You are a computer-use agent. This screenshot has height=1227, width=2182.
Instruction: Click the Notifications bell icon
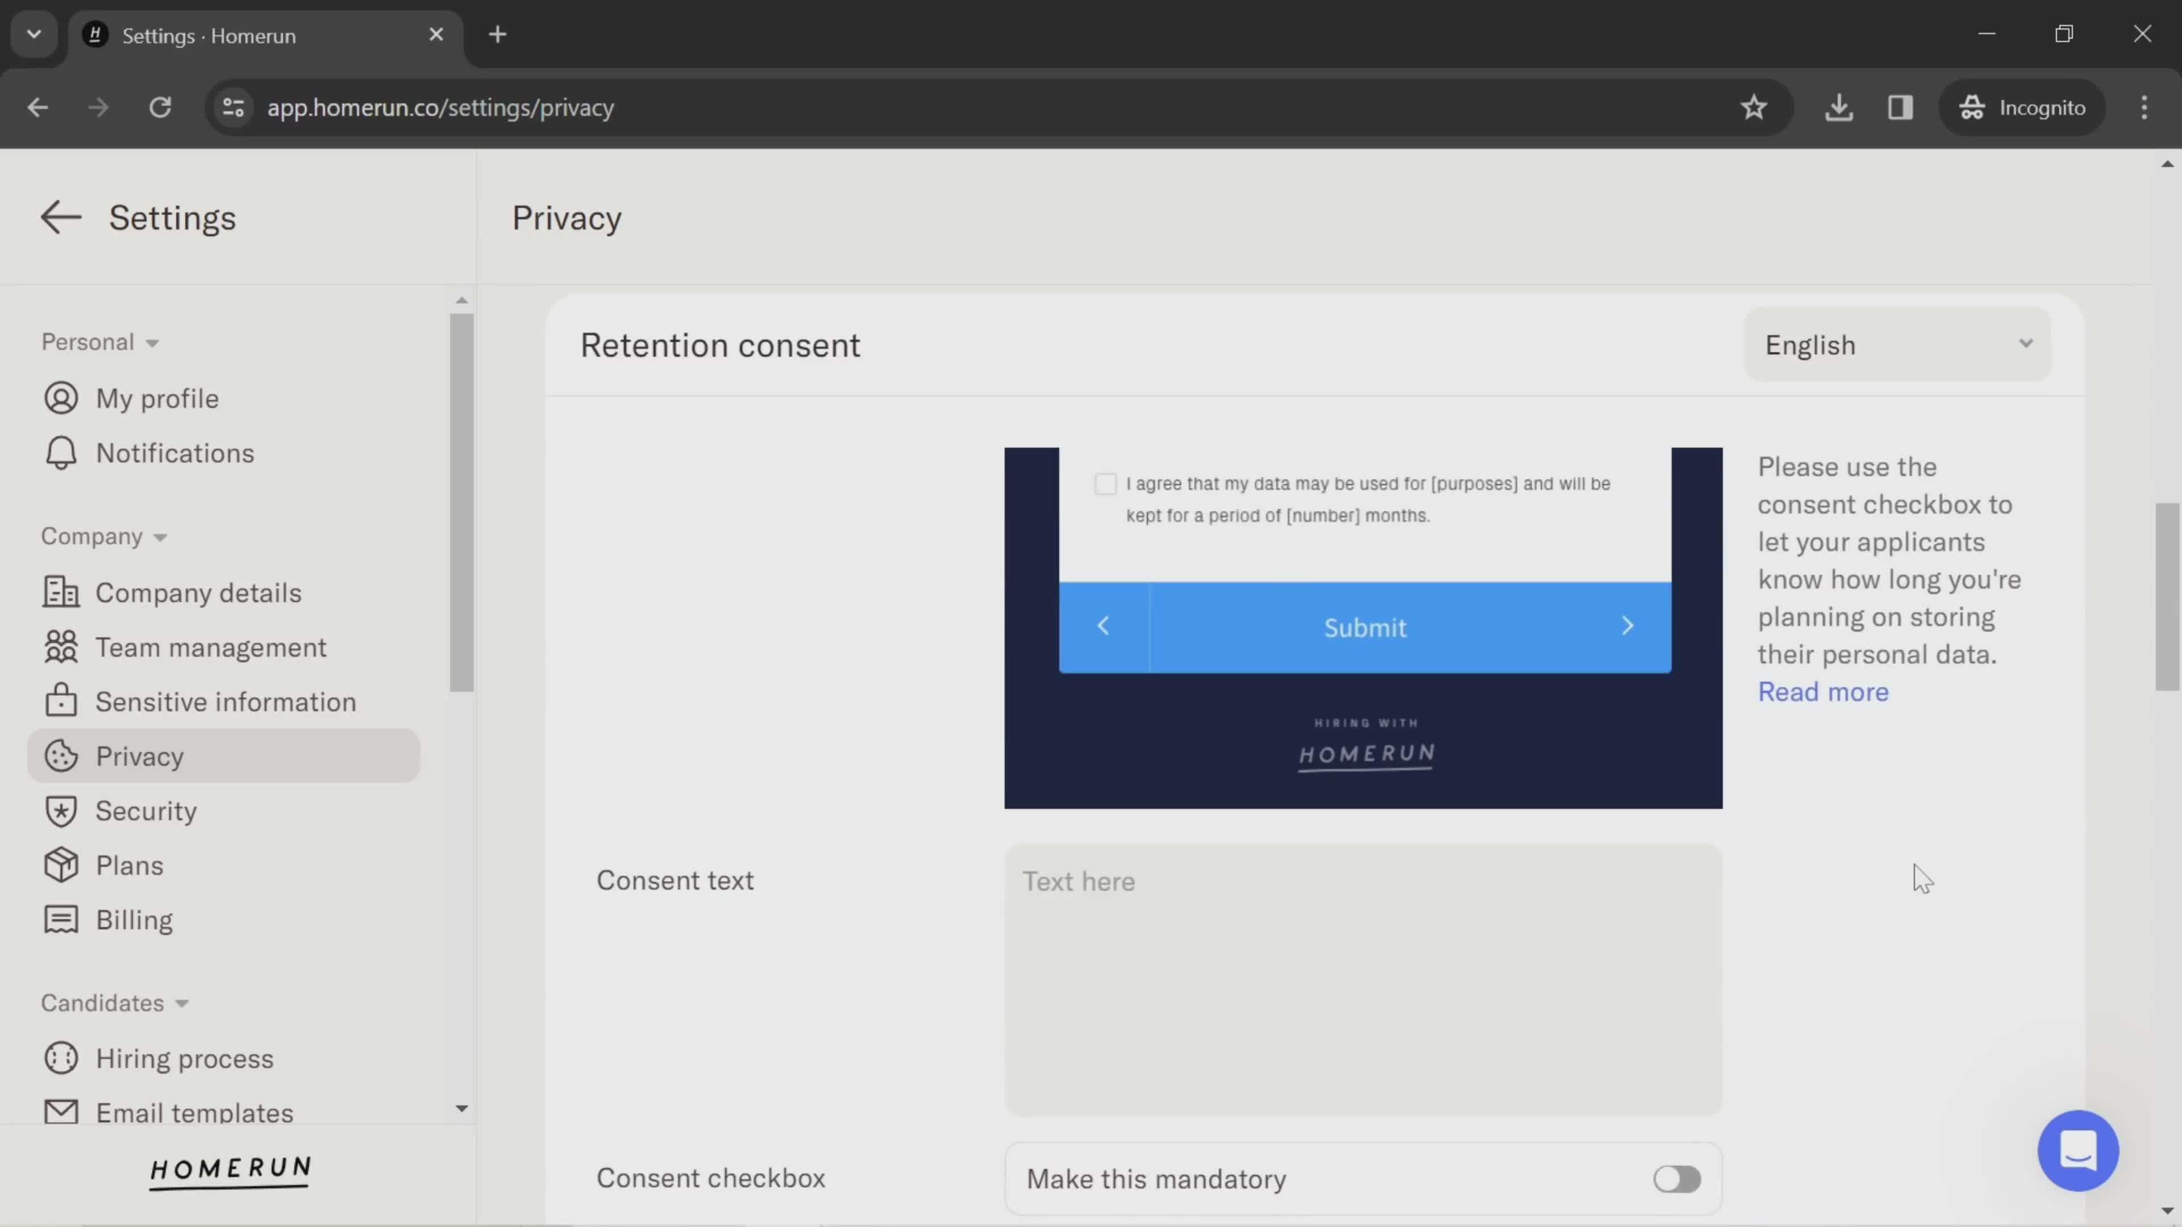(x=61, y=453)
